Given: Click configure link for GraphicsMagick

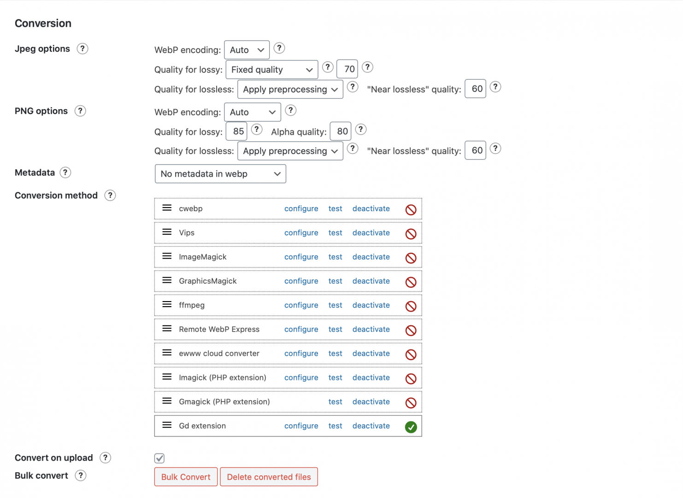Looking at the screenshot, I should tap(301, 281).
